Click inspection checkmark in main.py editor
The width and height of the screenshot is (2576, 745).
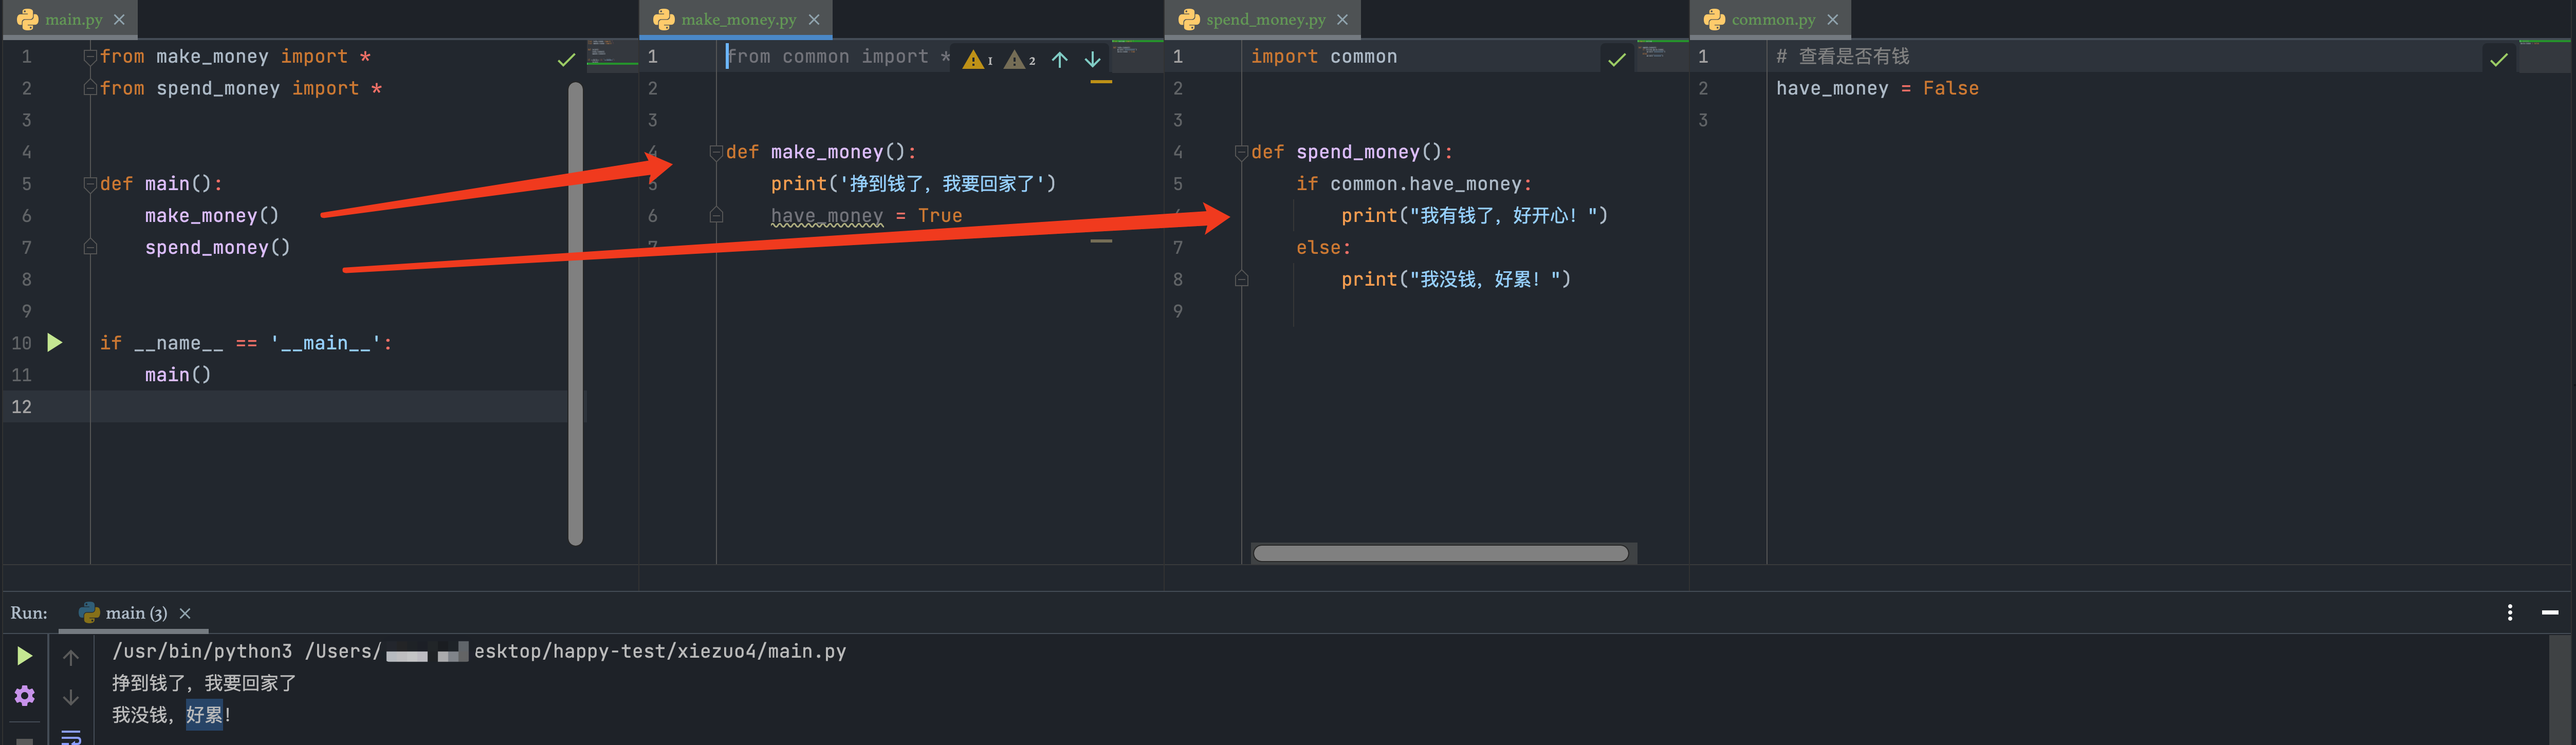point(566,59)
